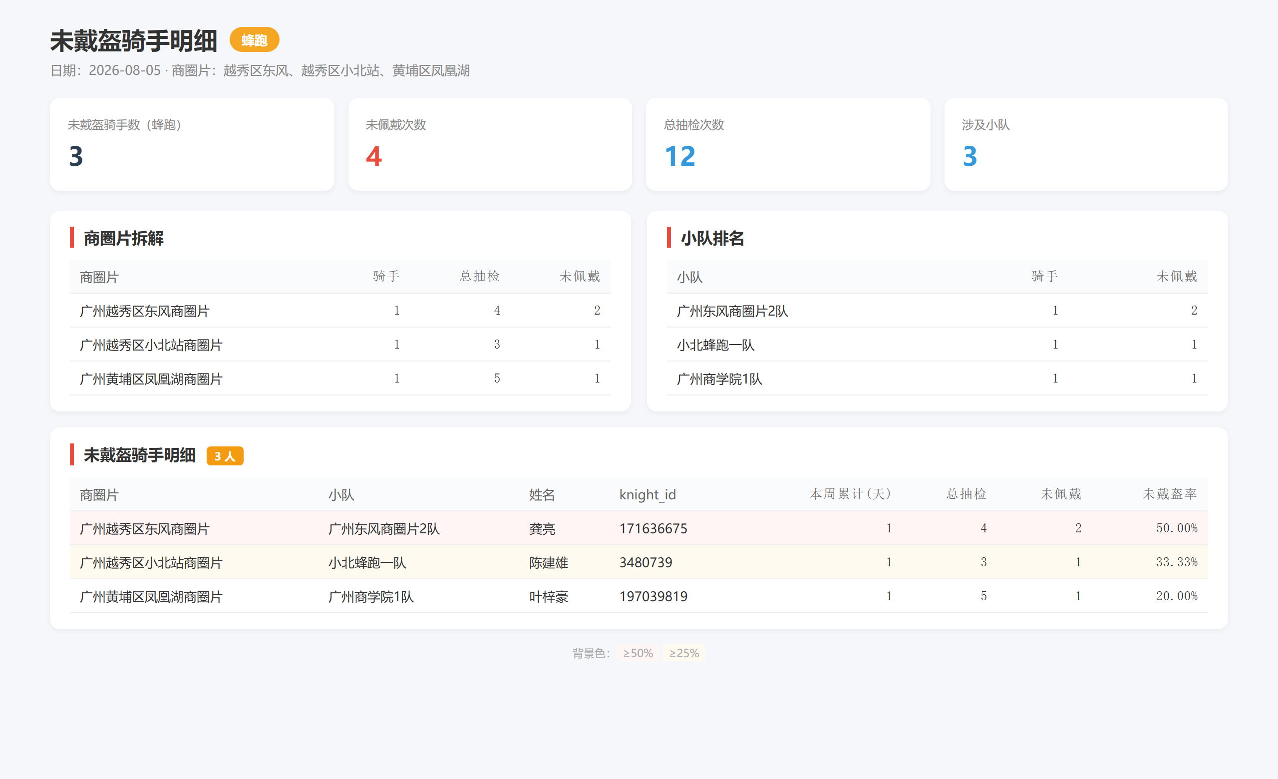The height and width of the screenshot is (779, 1278).
Task: Click the page title 未戴盔骑手明细
Action: (133, 41)
